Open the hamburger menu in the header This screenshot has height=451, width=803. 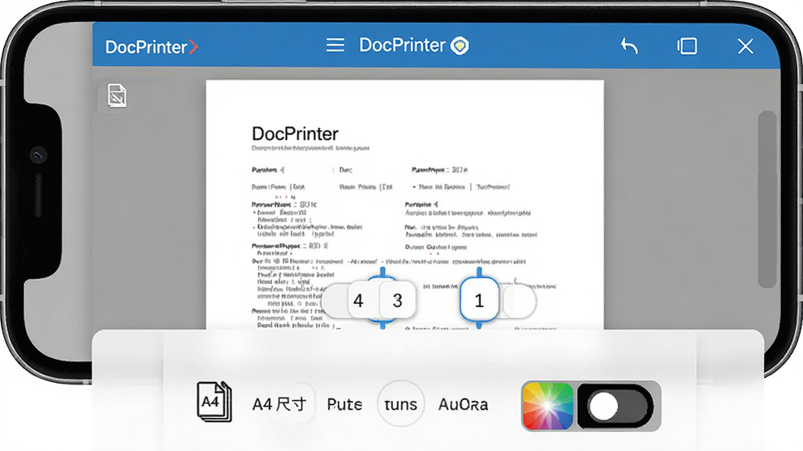click(x=335, y=45)
